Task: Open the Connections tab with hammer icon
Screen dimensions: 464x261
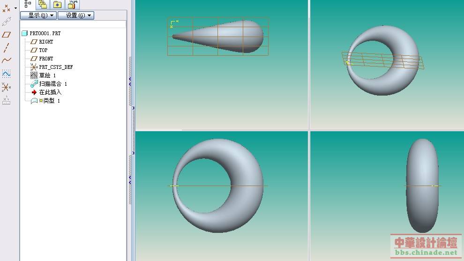Action: (72, 4)
